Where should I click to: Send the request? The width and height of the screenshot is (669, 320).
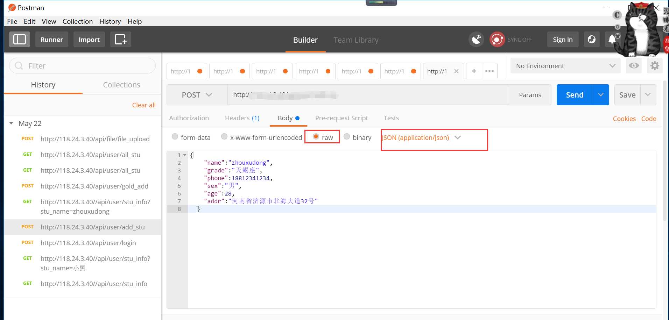pyautogui.click(x=575, y=95)
